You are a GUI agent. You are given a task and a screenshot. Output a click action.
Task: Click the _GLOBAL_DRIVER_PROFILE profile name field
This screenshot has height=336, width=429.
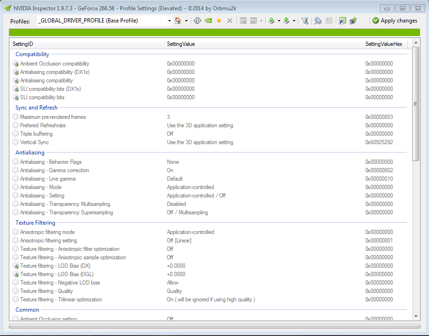[x=102, y=21]
